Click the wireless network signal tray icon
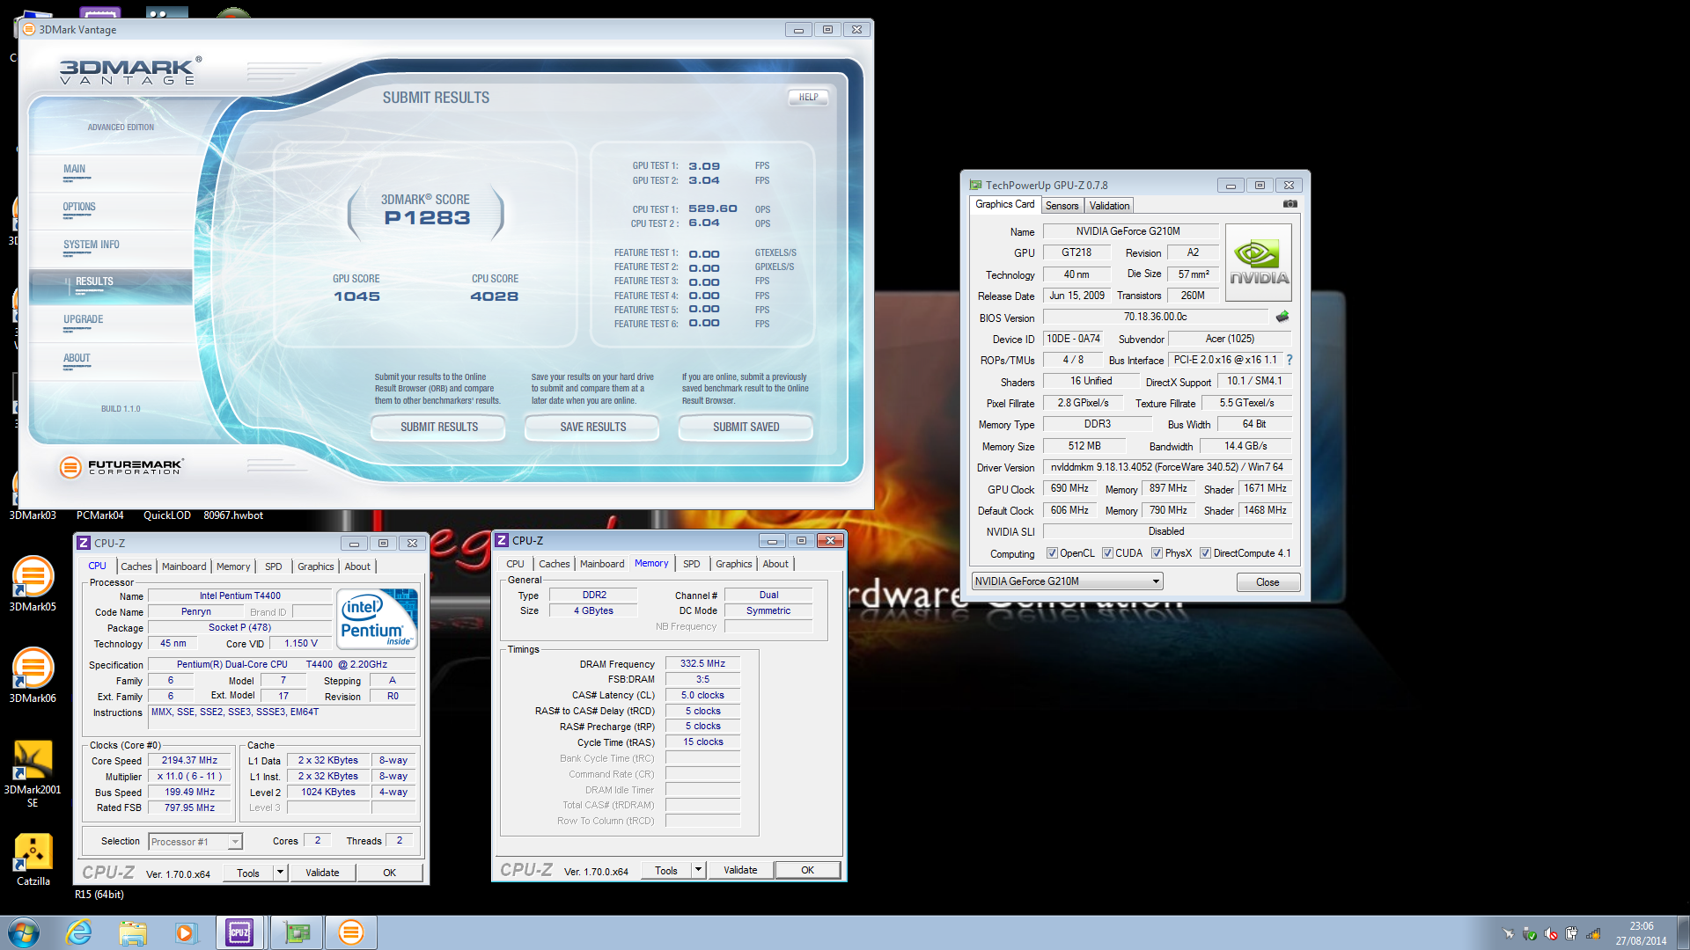 pyautogui.click(x=1593, y=933)
